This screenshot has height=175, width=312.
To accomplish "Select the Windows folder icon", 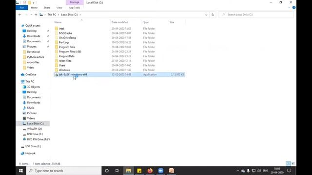I will click(x=57, y=70).
